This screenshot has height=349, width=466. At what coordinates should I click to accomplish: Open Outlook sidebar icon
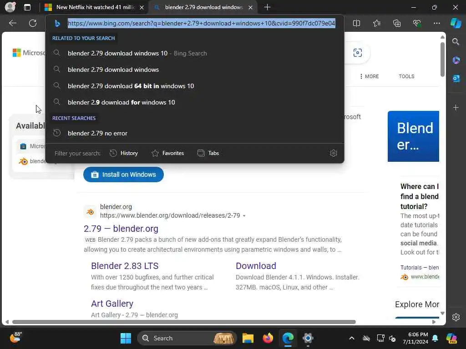coord(456,78)
